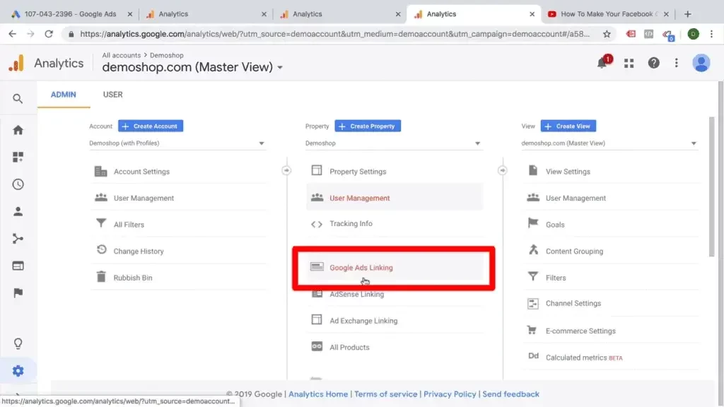Open the three-dot more options in Analytics header
724x407 pixels.
[x=677, y=63]
